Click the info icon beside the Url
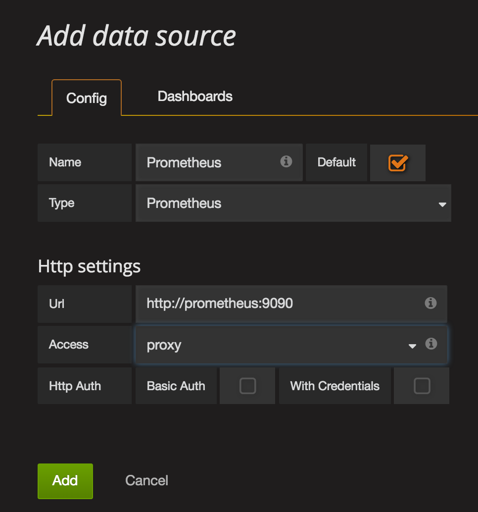The image size is (478, 512). (x=430, y=303)
